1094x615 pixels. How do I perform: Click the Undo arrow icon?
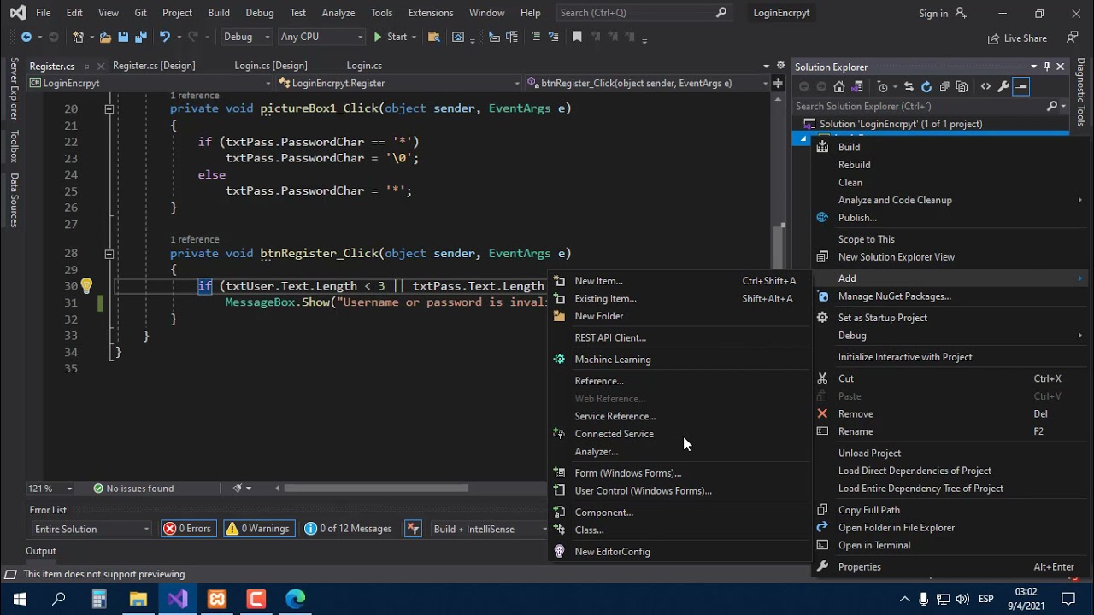tap(165, 37)
